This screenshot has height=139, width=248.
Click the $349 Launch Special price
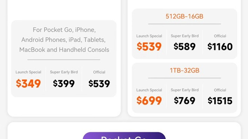click(28, 83)
